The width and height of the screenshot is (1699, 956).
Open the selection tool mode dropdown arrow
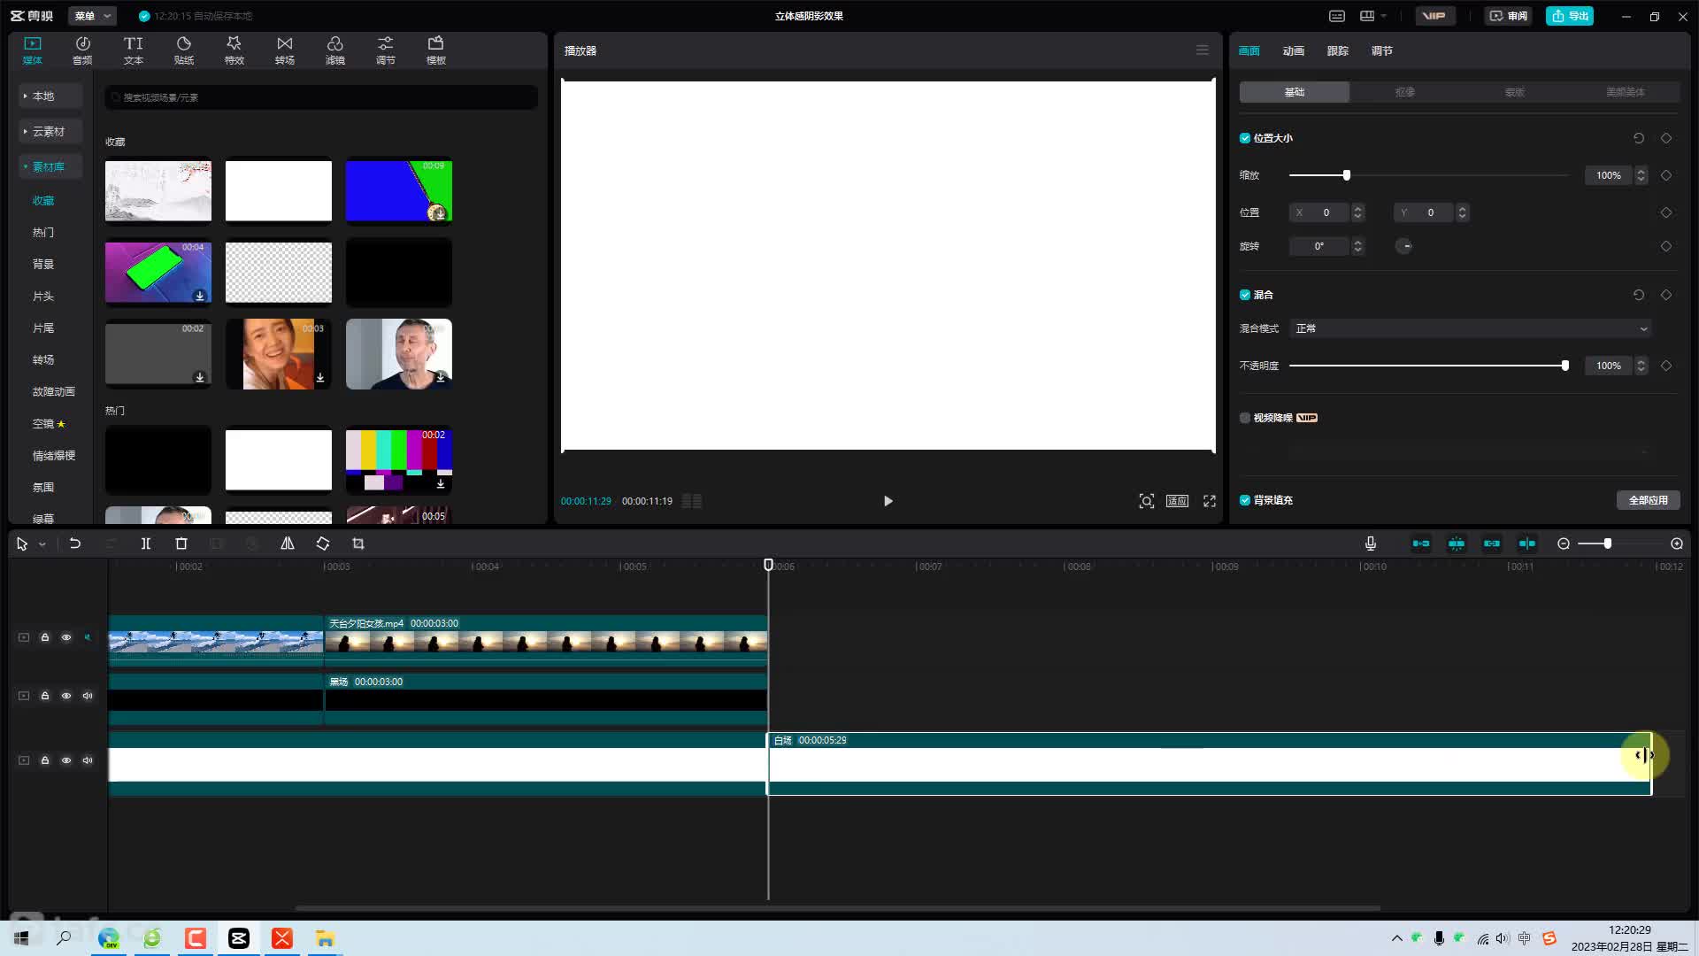pos(42,544)
